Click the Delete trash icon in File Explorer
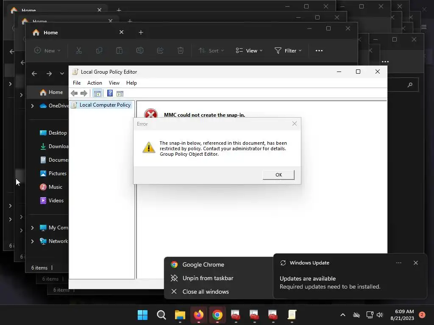 181,51
